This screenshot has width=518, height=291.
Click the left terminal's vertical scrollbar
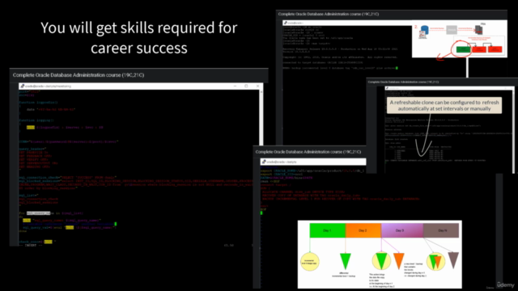click(x=261, y=117)
